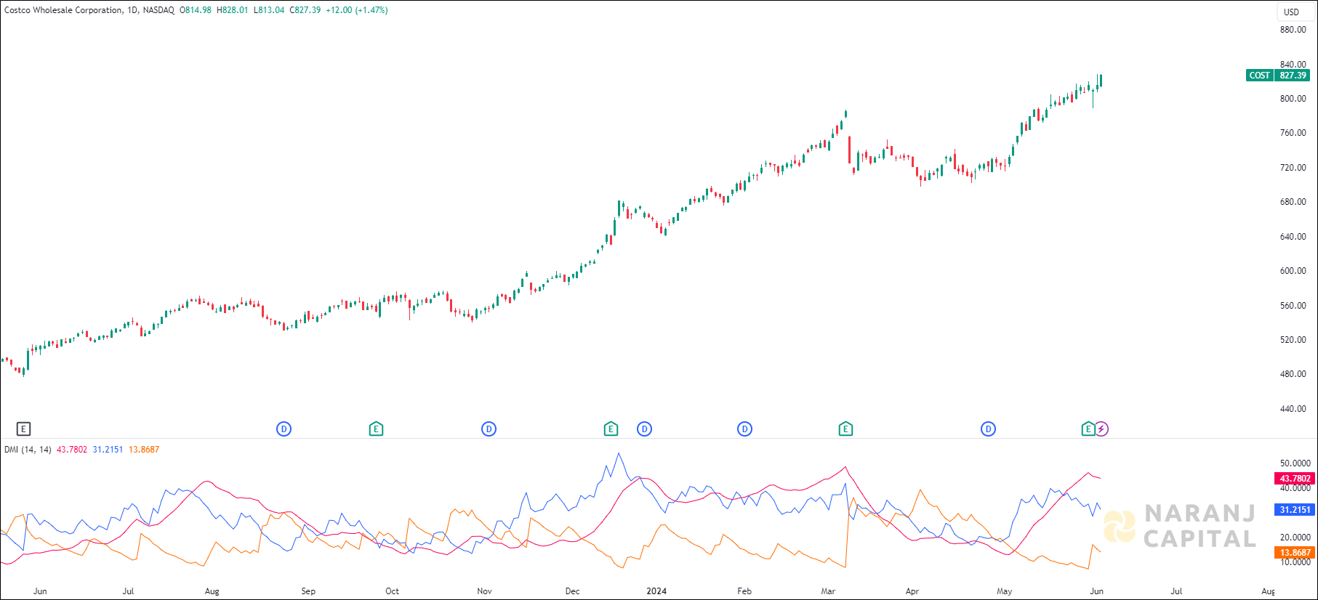The width and height of the screenshot is (1318, 600).
Task: Click the dividend D marker before May
Action: 989,429
